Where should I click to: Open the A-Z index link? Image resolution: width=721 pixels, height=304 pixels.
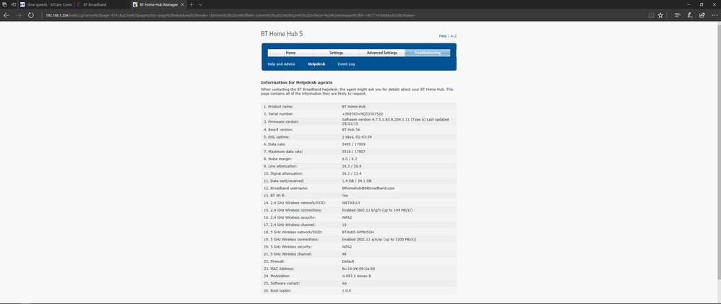[454, 35]
